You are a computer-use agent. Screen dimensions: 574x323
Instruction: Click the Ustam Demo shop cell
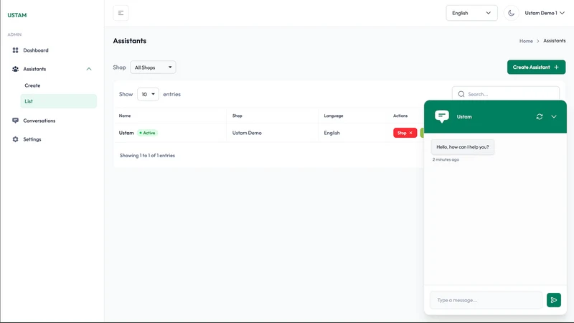point(247,133)
